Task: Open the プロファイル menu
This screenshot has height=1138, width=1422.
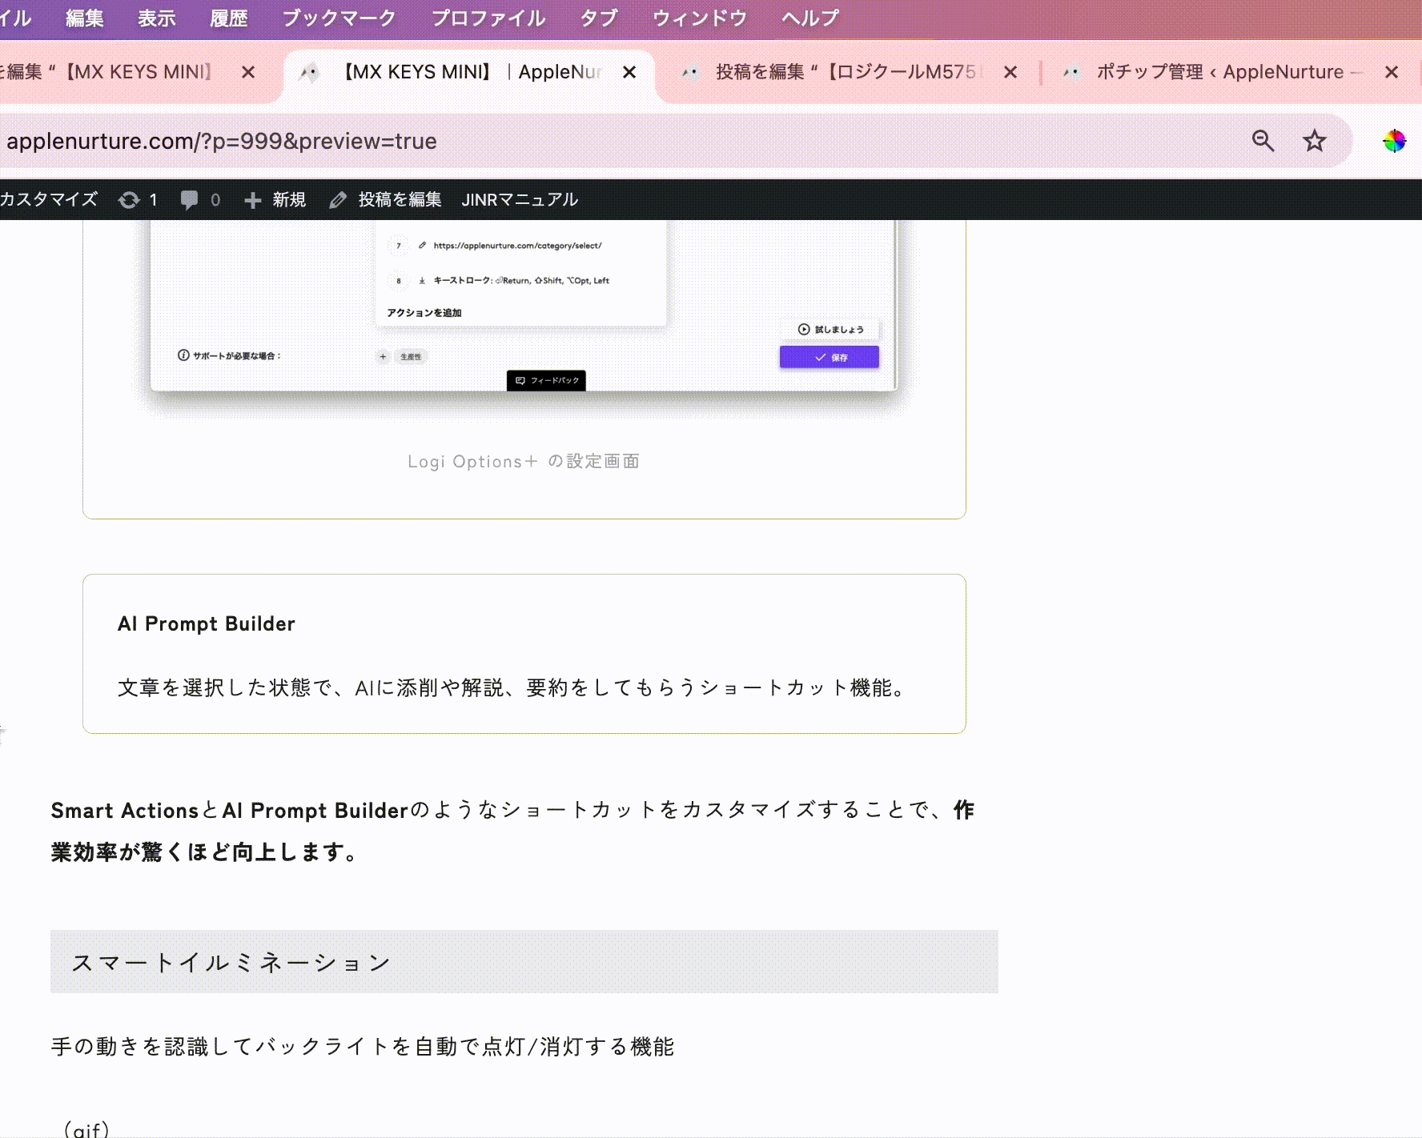Action: point(488,18)
